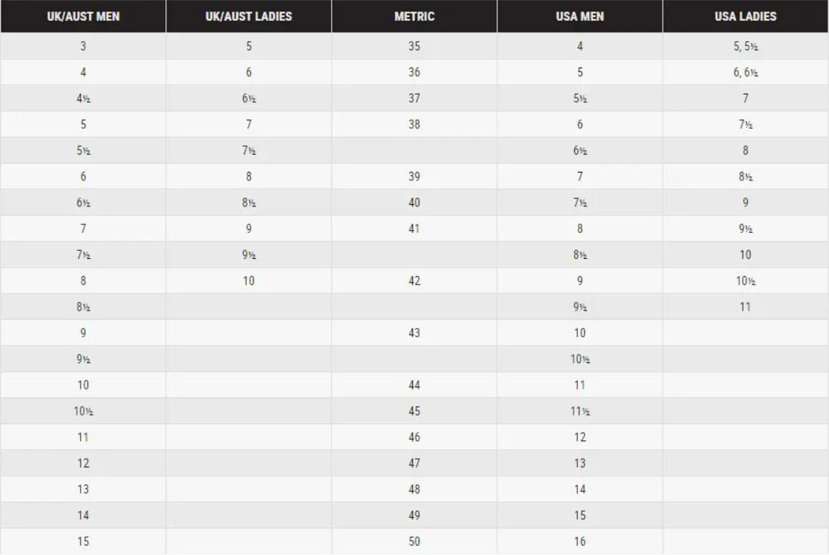Click the UK/AUST MEN column header
Image resolution: width=829 pixels, height=555 pixels.
pyautogui.click(x=83, y=17)
